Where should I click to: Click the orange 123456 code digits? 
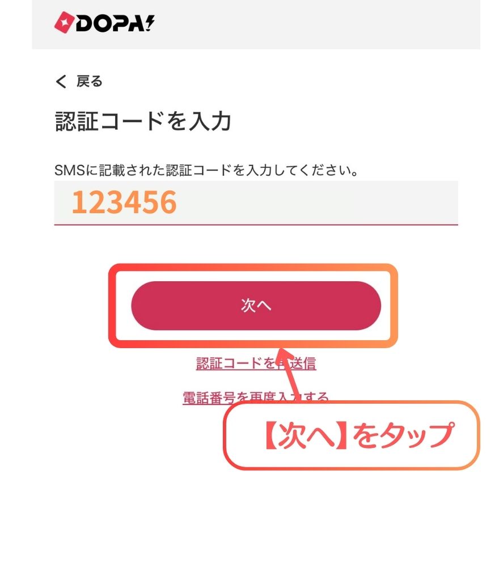click(124, 202)
